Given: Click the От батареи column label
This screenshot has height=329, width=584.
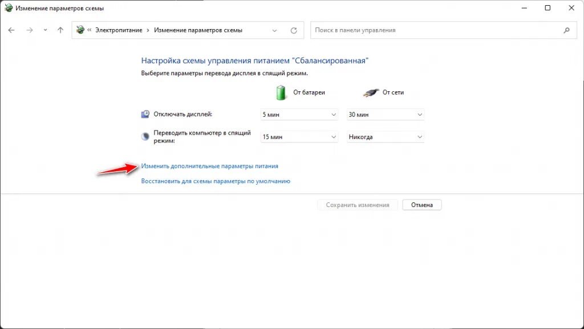Looking at the screenshot, I should [x=309, y=92].
